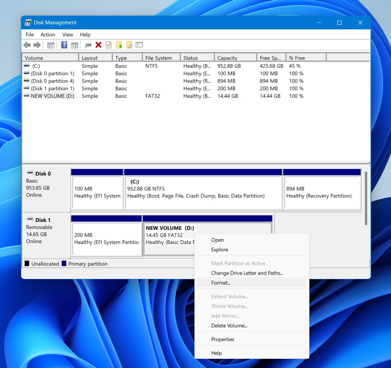Select the (Disk 1 partition 1) volume row
The width and height of the screenshot is (391, 368).
[x=52, y=88]
